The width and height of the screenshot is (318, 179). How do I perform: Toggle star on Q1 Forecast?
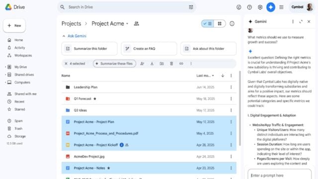click(95, 98)
